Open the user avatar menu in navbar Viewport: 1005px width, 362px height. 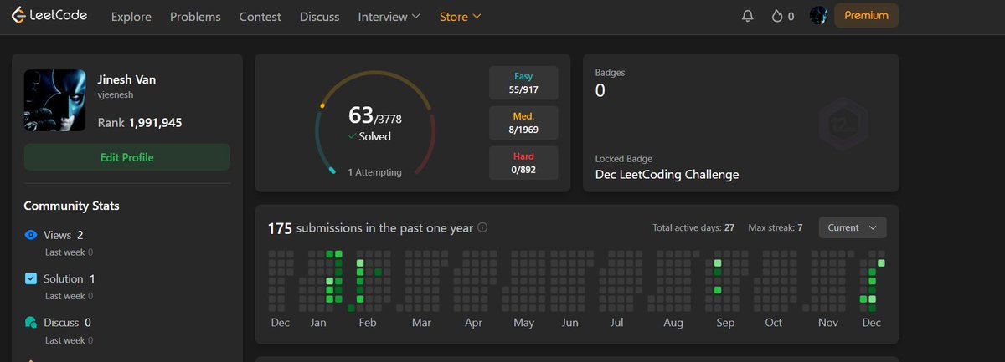[819, 16]
